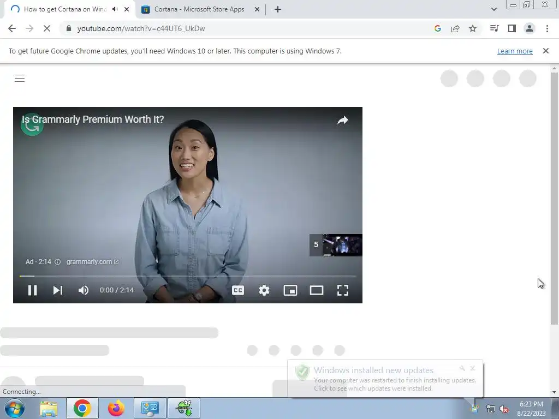Viewport: 559px width, 419px height.
Task: Expand the tab search dropdown arrow
Action: coord(493,9)
